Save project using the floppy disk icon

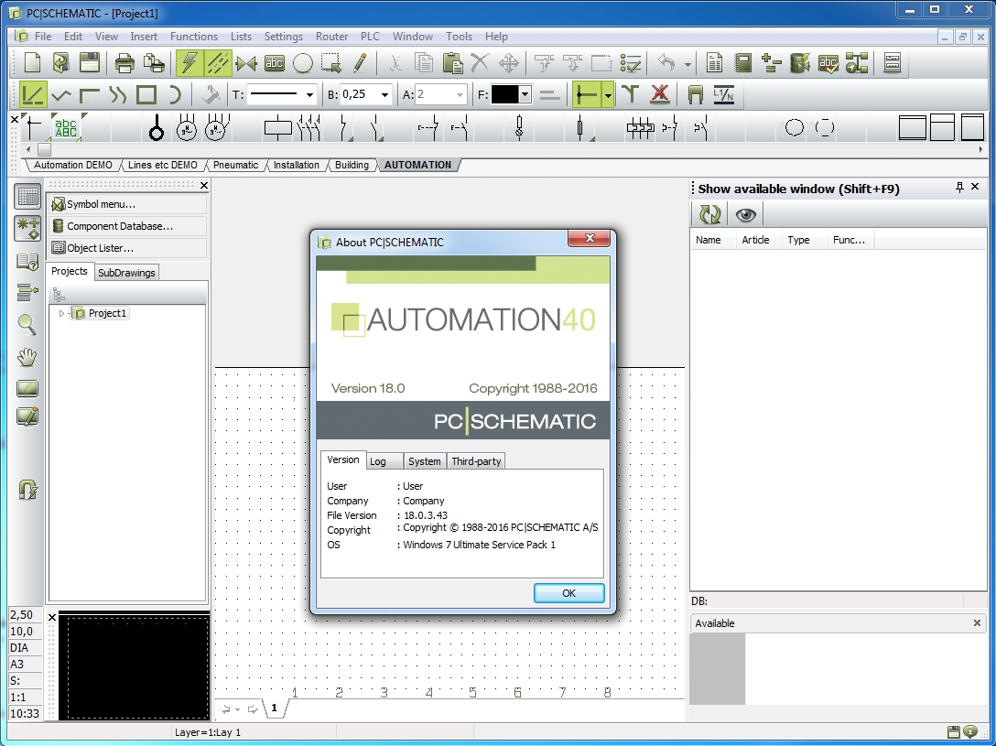90,63
